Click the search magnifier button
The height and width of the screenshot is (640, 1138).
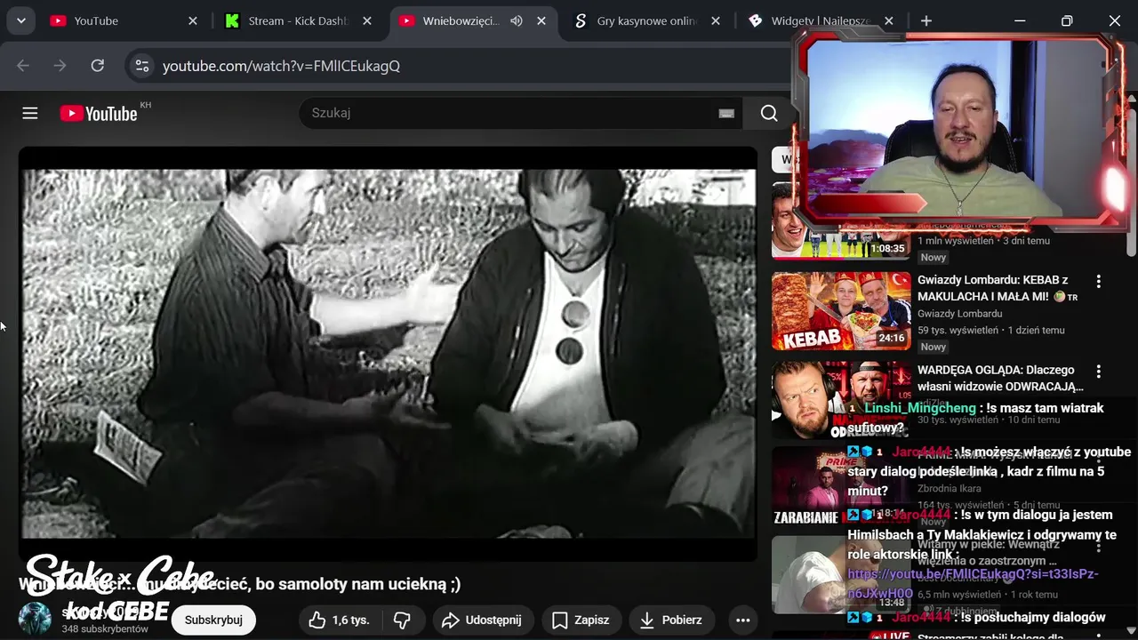pyautogui.click(x=769, y=113)
